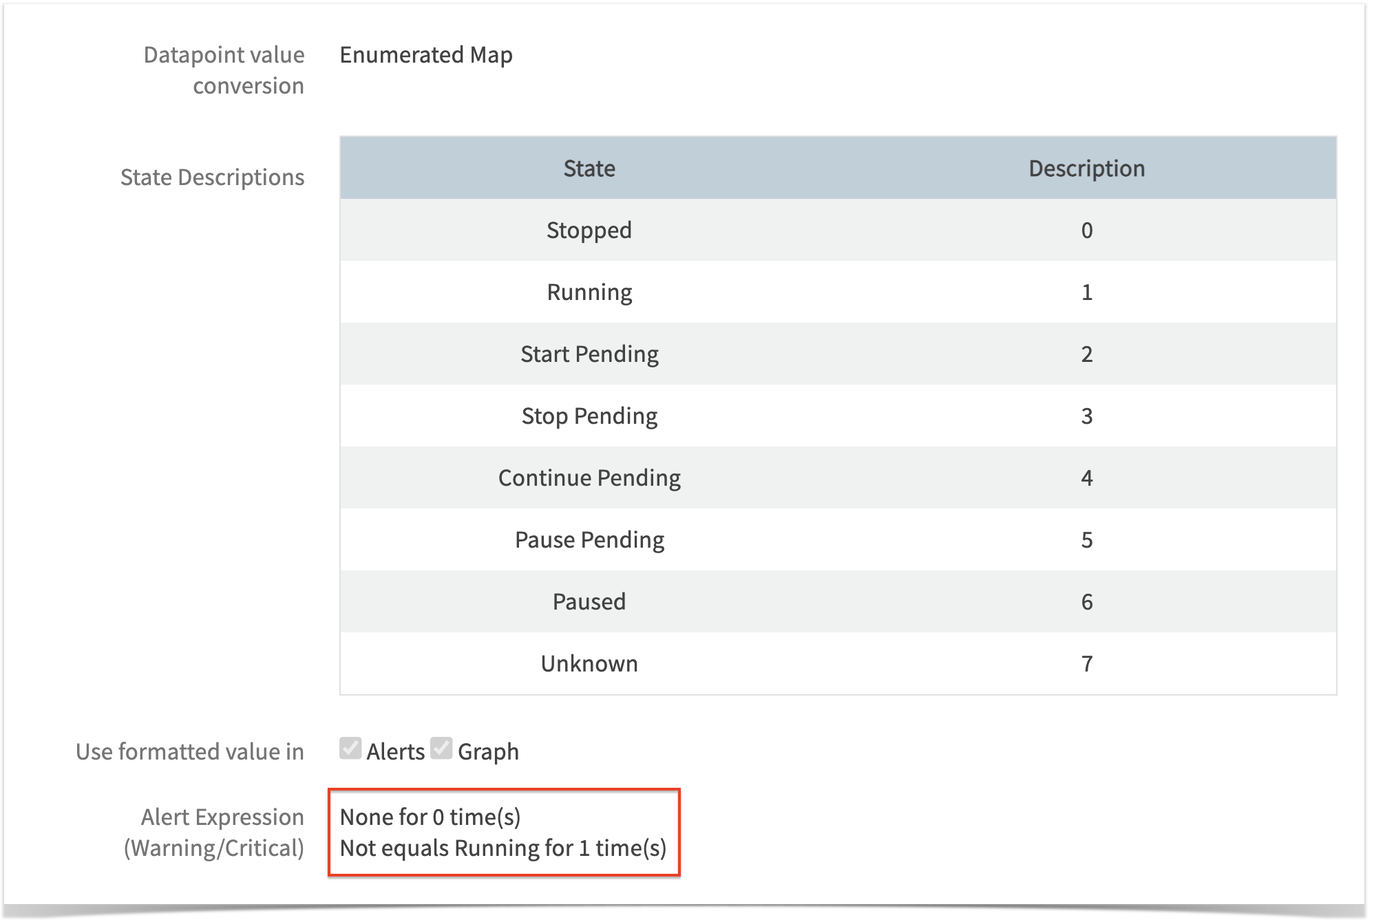
Task: Select the Stopped state row
Action: pyautogui.click(x=589, y=230)
